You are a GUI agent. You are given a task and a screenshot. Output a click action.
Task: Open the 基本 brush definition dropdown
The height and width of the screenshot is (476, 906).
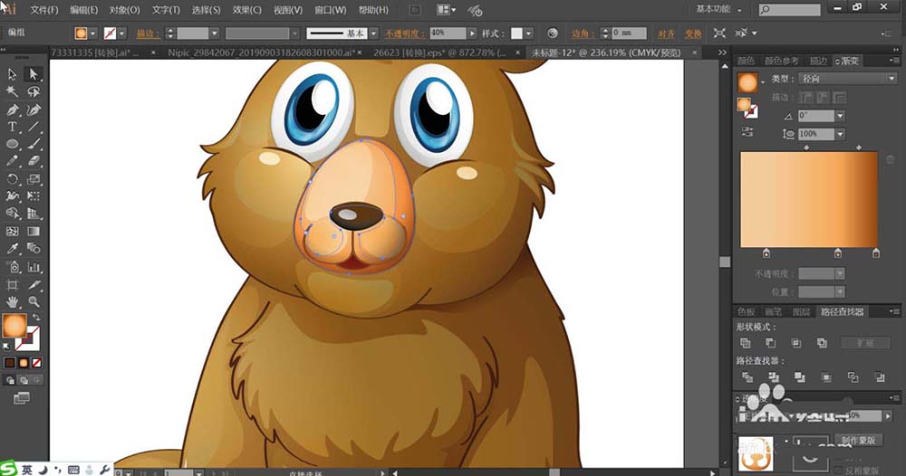(x=374, y=33)
